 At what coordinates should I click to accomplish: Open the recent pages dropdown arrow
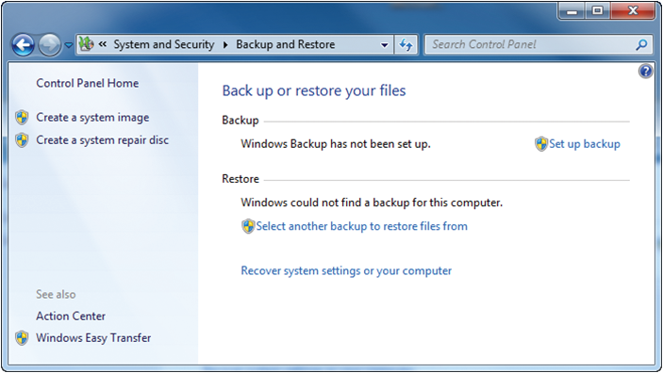[68, 45]
